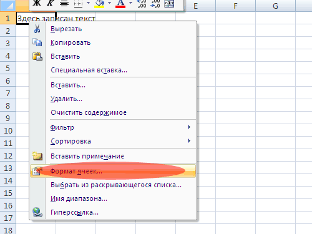Image resolution: width=312 pixels, height=234 pixels.
Task: Select row 6 header
Action: (x=8, y=80)
